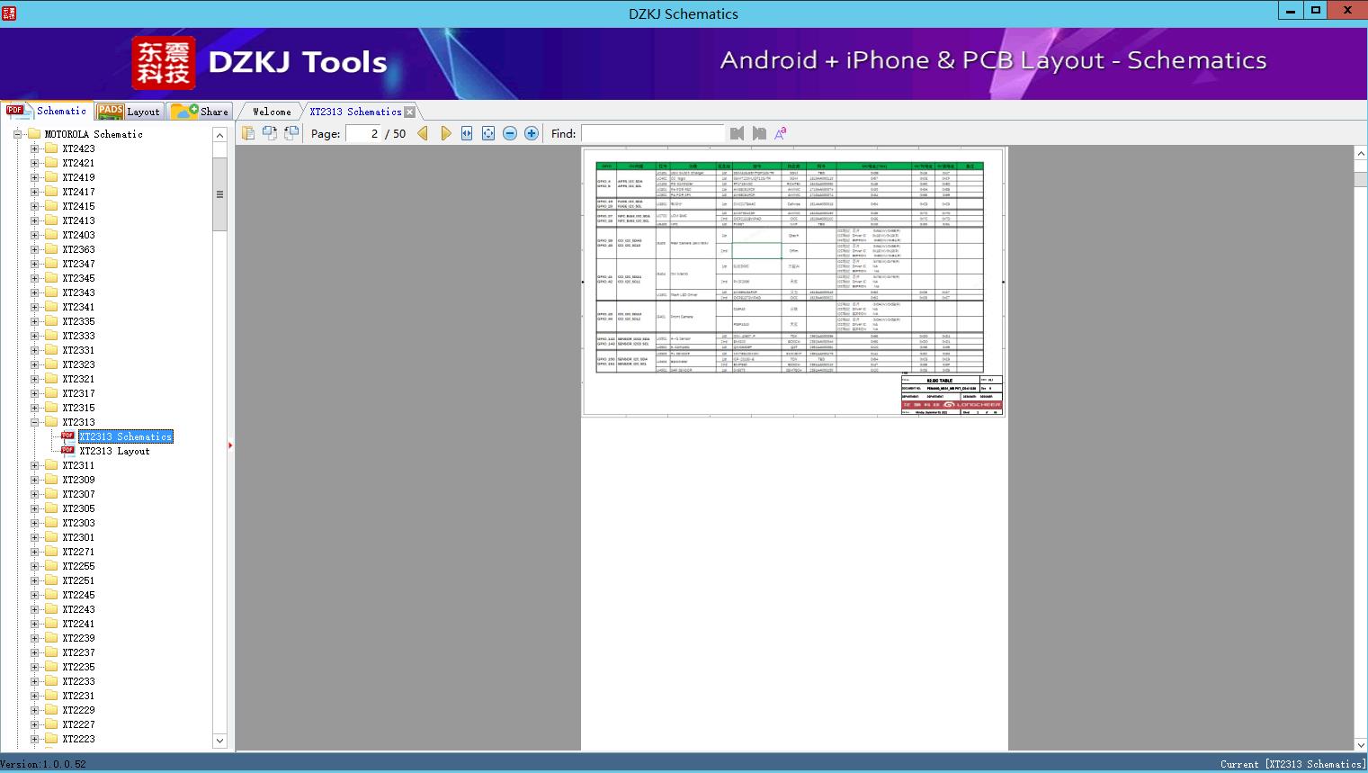The width and height of the screenshot is (1368, 773).
Task: Click the find previous icon
Action: pyautogui.click(x=738, y=133)
